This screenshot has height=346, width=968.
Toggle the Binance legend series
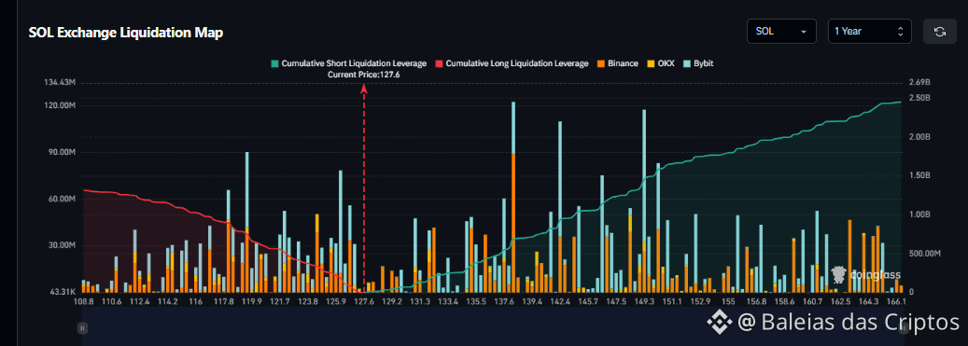pyautogui.click(x=617, y=63)
